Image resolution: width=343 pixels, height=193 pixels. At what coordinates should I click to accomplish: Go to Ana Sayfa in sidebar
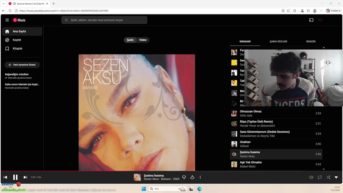22,31
